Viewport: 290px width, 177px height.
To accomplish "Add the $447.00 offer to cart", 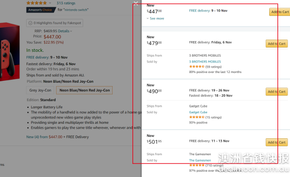I will [x=280, y=12].
